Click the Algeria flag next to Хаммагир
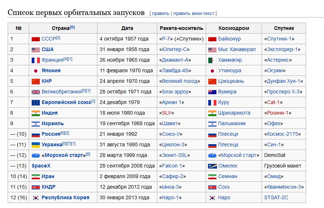This screenshot has width=324, height=208. tap(212, 60)
